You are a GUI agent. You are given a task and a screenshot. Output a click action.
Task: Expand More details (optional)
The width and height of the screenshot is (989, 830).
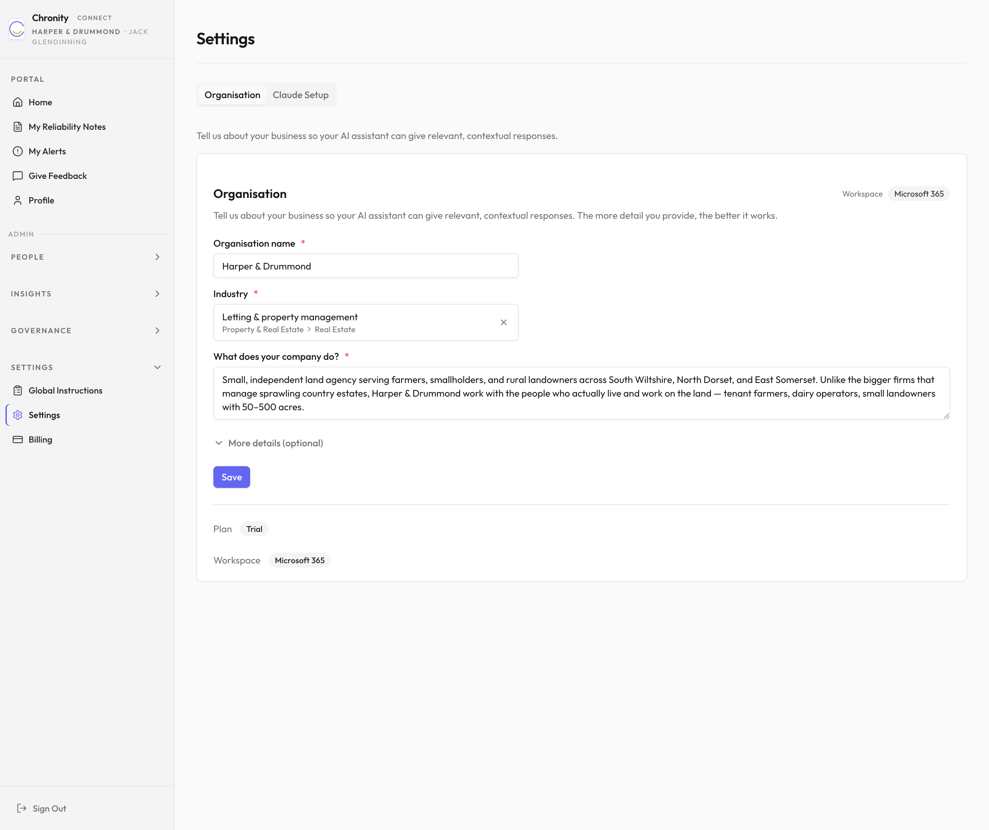pos(269,443)
